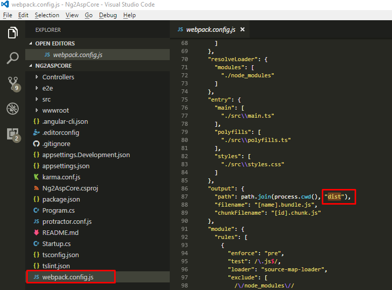Open Extensions view with badge 2
Image resolution: width=392 pixels, height=290 pixels.
[14, 135]
